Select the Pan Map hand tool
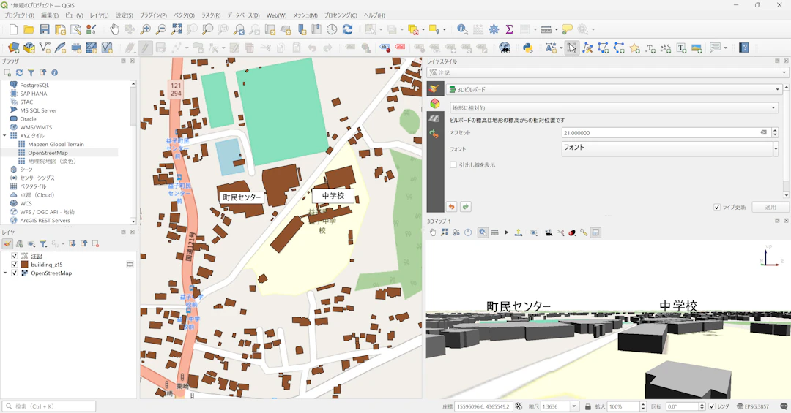 114,29
